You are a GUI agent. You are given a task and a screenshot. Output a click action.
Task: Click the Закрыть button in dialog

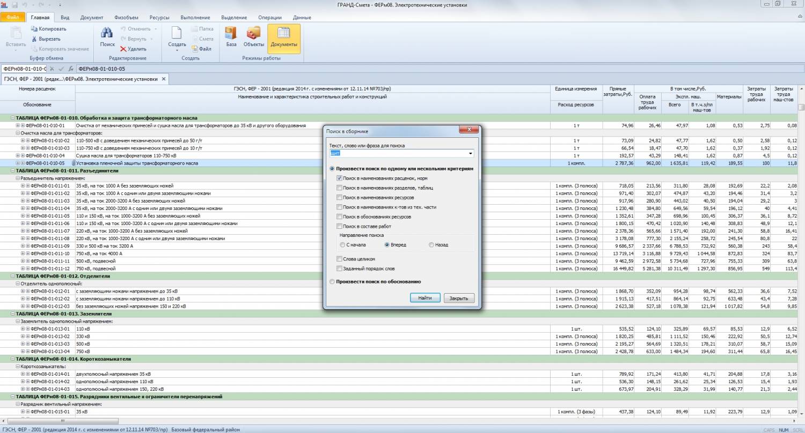point(459,298)
